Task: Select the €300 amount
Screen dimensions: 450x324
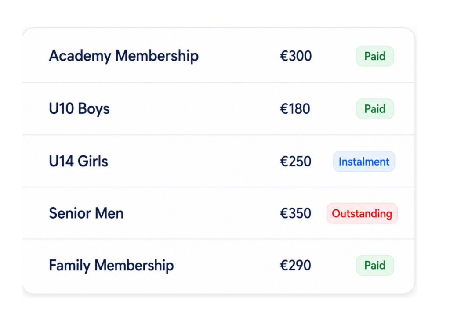Action: tap(296, 56)
